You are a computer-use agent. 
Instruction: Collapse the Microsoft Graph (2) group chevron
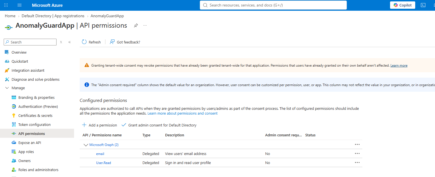point(86,145)
